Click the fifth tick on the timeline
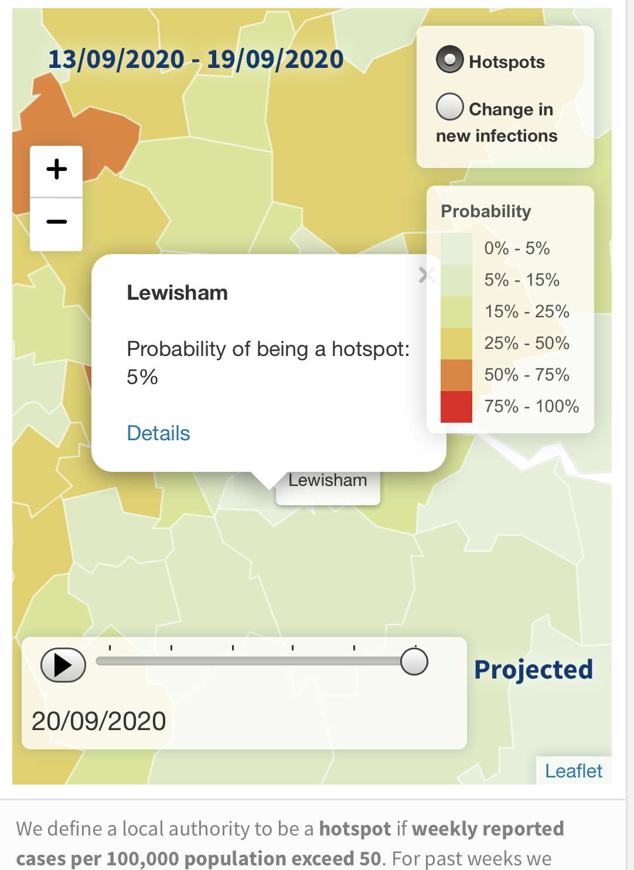The height and width of the screenshot is (870, 634). click(354, 648)
